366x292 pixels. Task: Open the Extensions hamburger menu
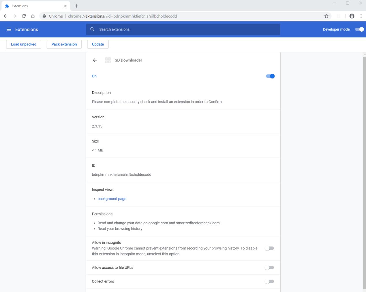tap(9, 29)
